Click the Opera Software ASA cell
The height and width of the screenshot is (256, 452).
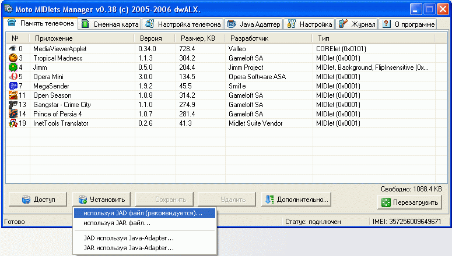coord(257,77)
